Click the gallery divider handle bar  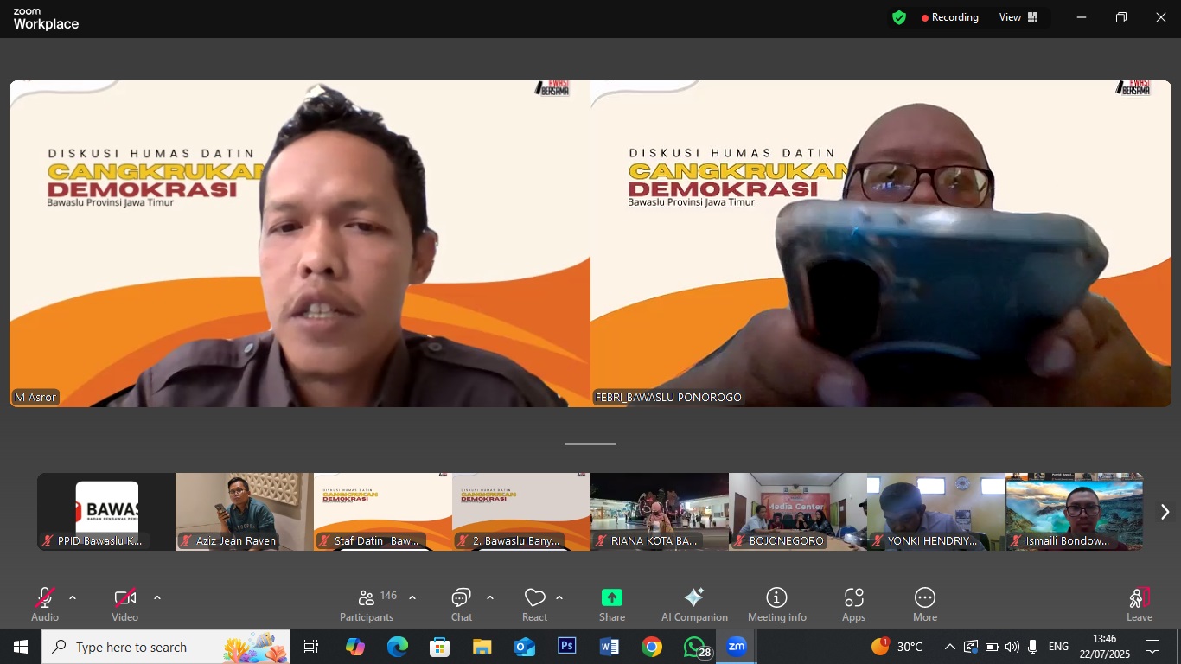(x=590, y=444)
